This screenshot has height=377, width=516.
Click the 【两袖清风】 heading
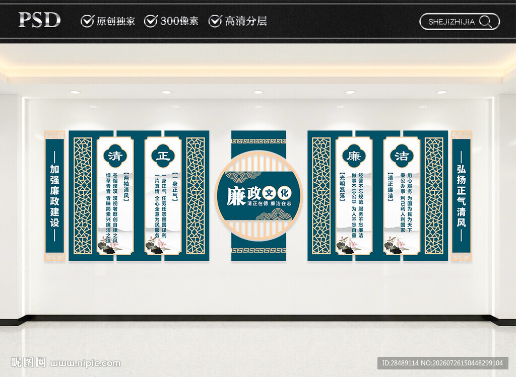[126, 186]
